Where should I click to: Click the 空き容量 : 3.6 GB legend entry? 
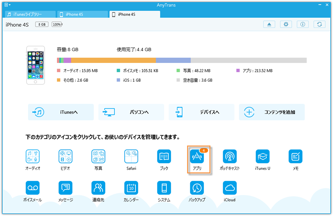click(x=195, y=80)
